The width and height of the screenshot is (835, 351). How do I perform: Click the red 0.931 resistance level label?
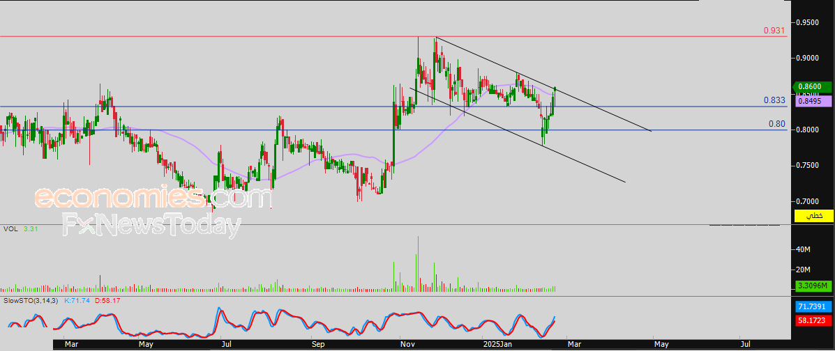774,31
